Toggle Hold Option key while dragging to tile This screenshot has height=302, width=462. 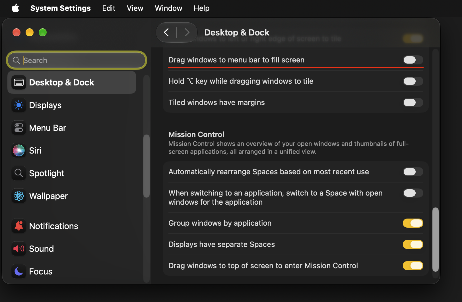413,81
